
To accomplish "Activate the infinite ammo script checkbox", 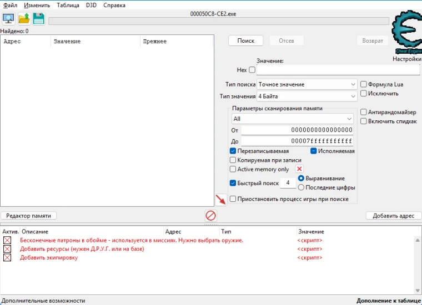I will click(x=7, y=240).
